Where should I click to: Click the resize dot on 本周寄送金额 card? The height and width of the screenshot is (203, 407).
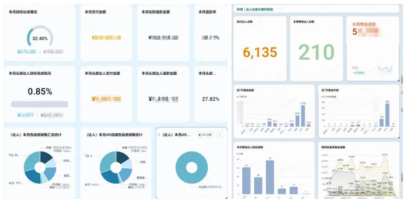(x=399, y=81)
